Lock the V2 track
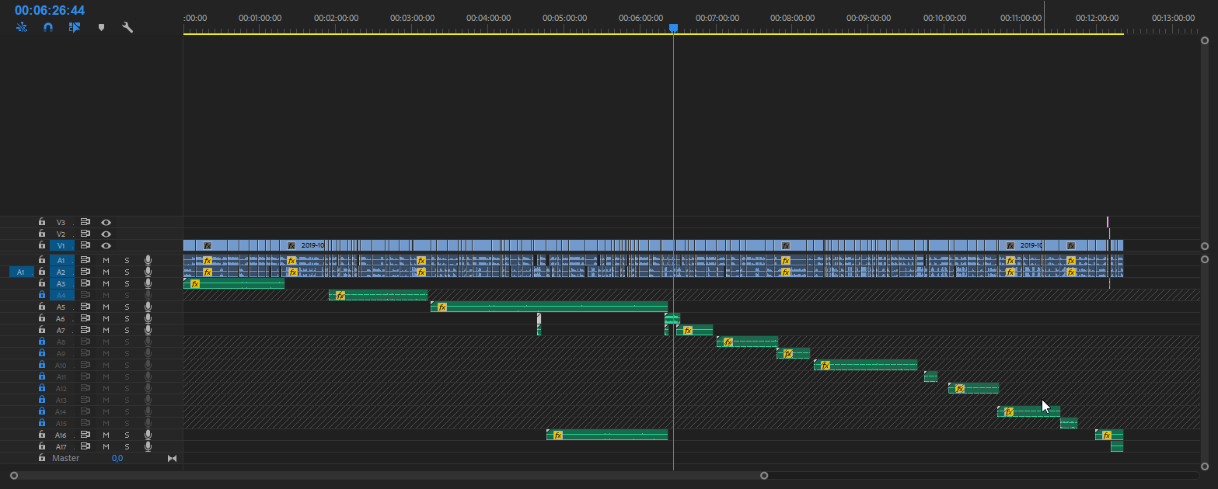Image resolution: width=1218 pixels, height=489 pixels. (42, 234)
